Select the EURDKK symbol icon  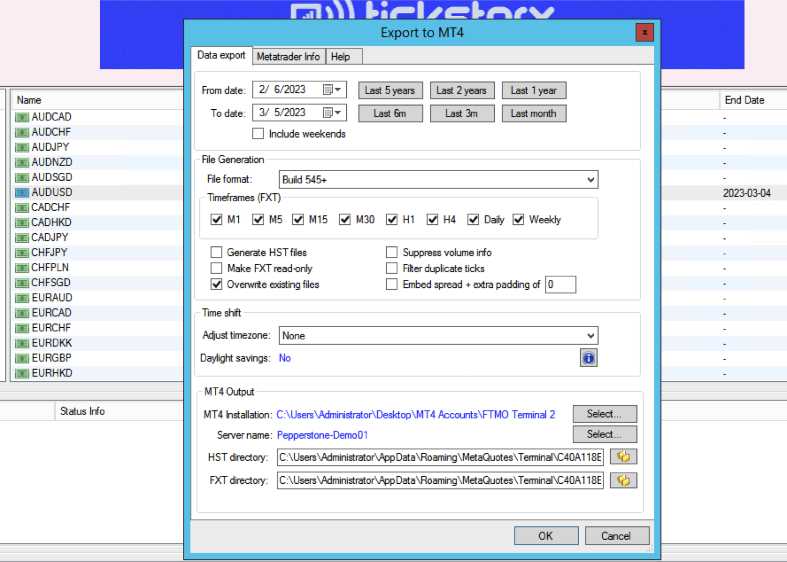point(22,343)
